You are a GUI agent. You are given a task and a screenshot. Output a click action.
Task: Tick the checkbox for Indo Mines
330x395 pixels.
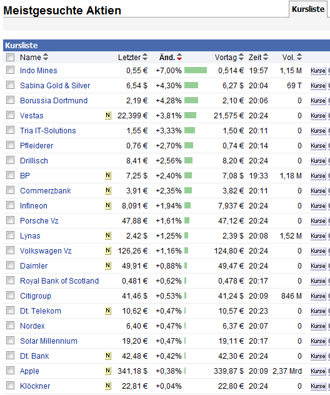click(x=10, y=70)
